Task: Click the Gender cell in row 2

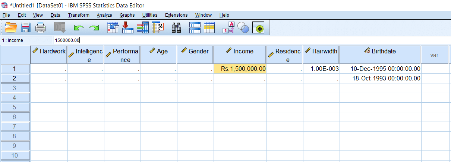Action: (195, 78)
